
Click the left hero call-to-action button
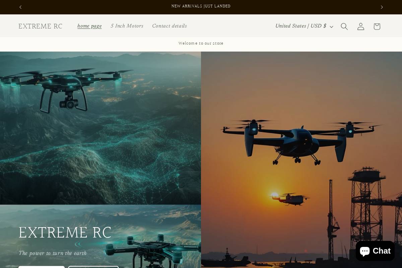click(x=42, y=267)
